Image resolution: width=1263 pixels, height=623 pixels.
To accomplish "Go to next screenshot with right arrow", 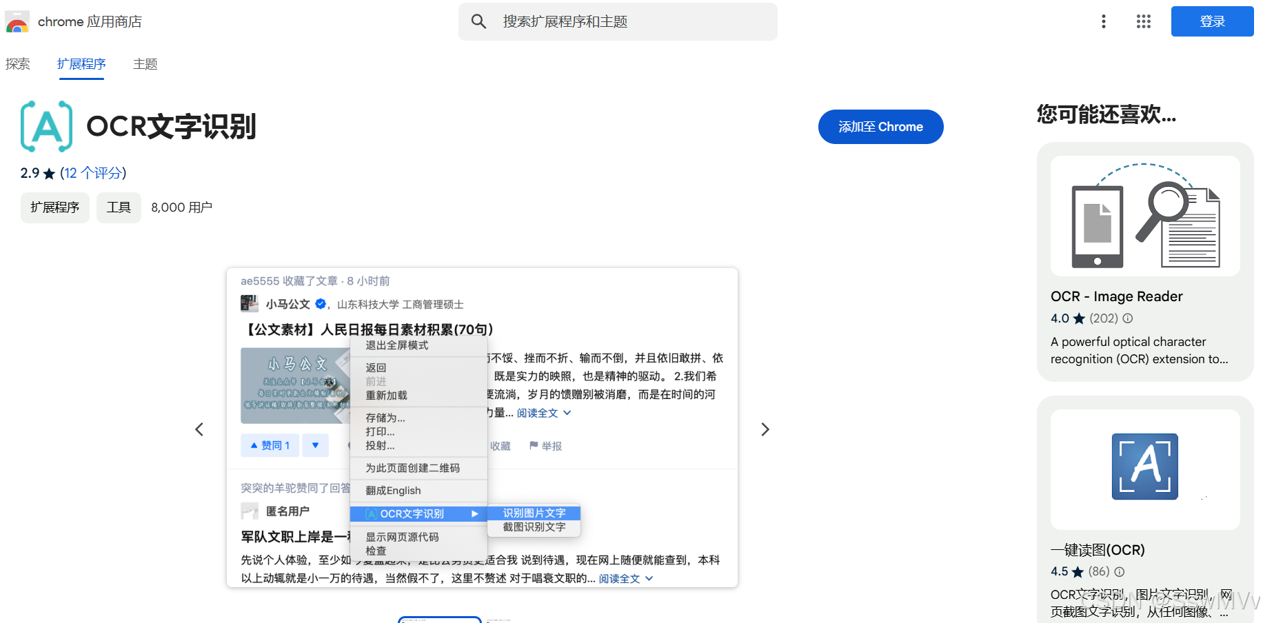I will pyautogui.click(x=765, y=429).
